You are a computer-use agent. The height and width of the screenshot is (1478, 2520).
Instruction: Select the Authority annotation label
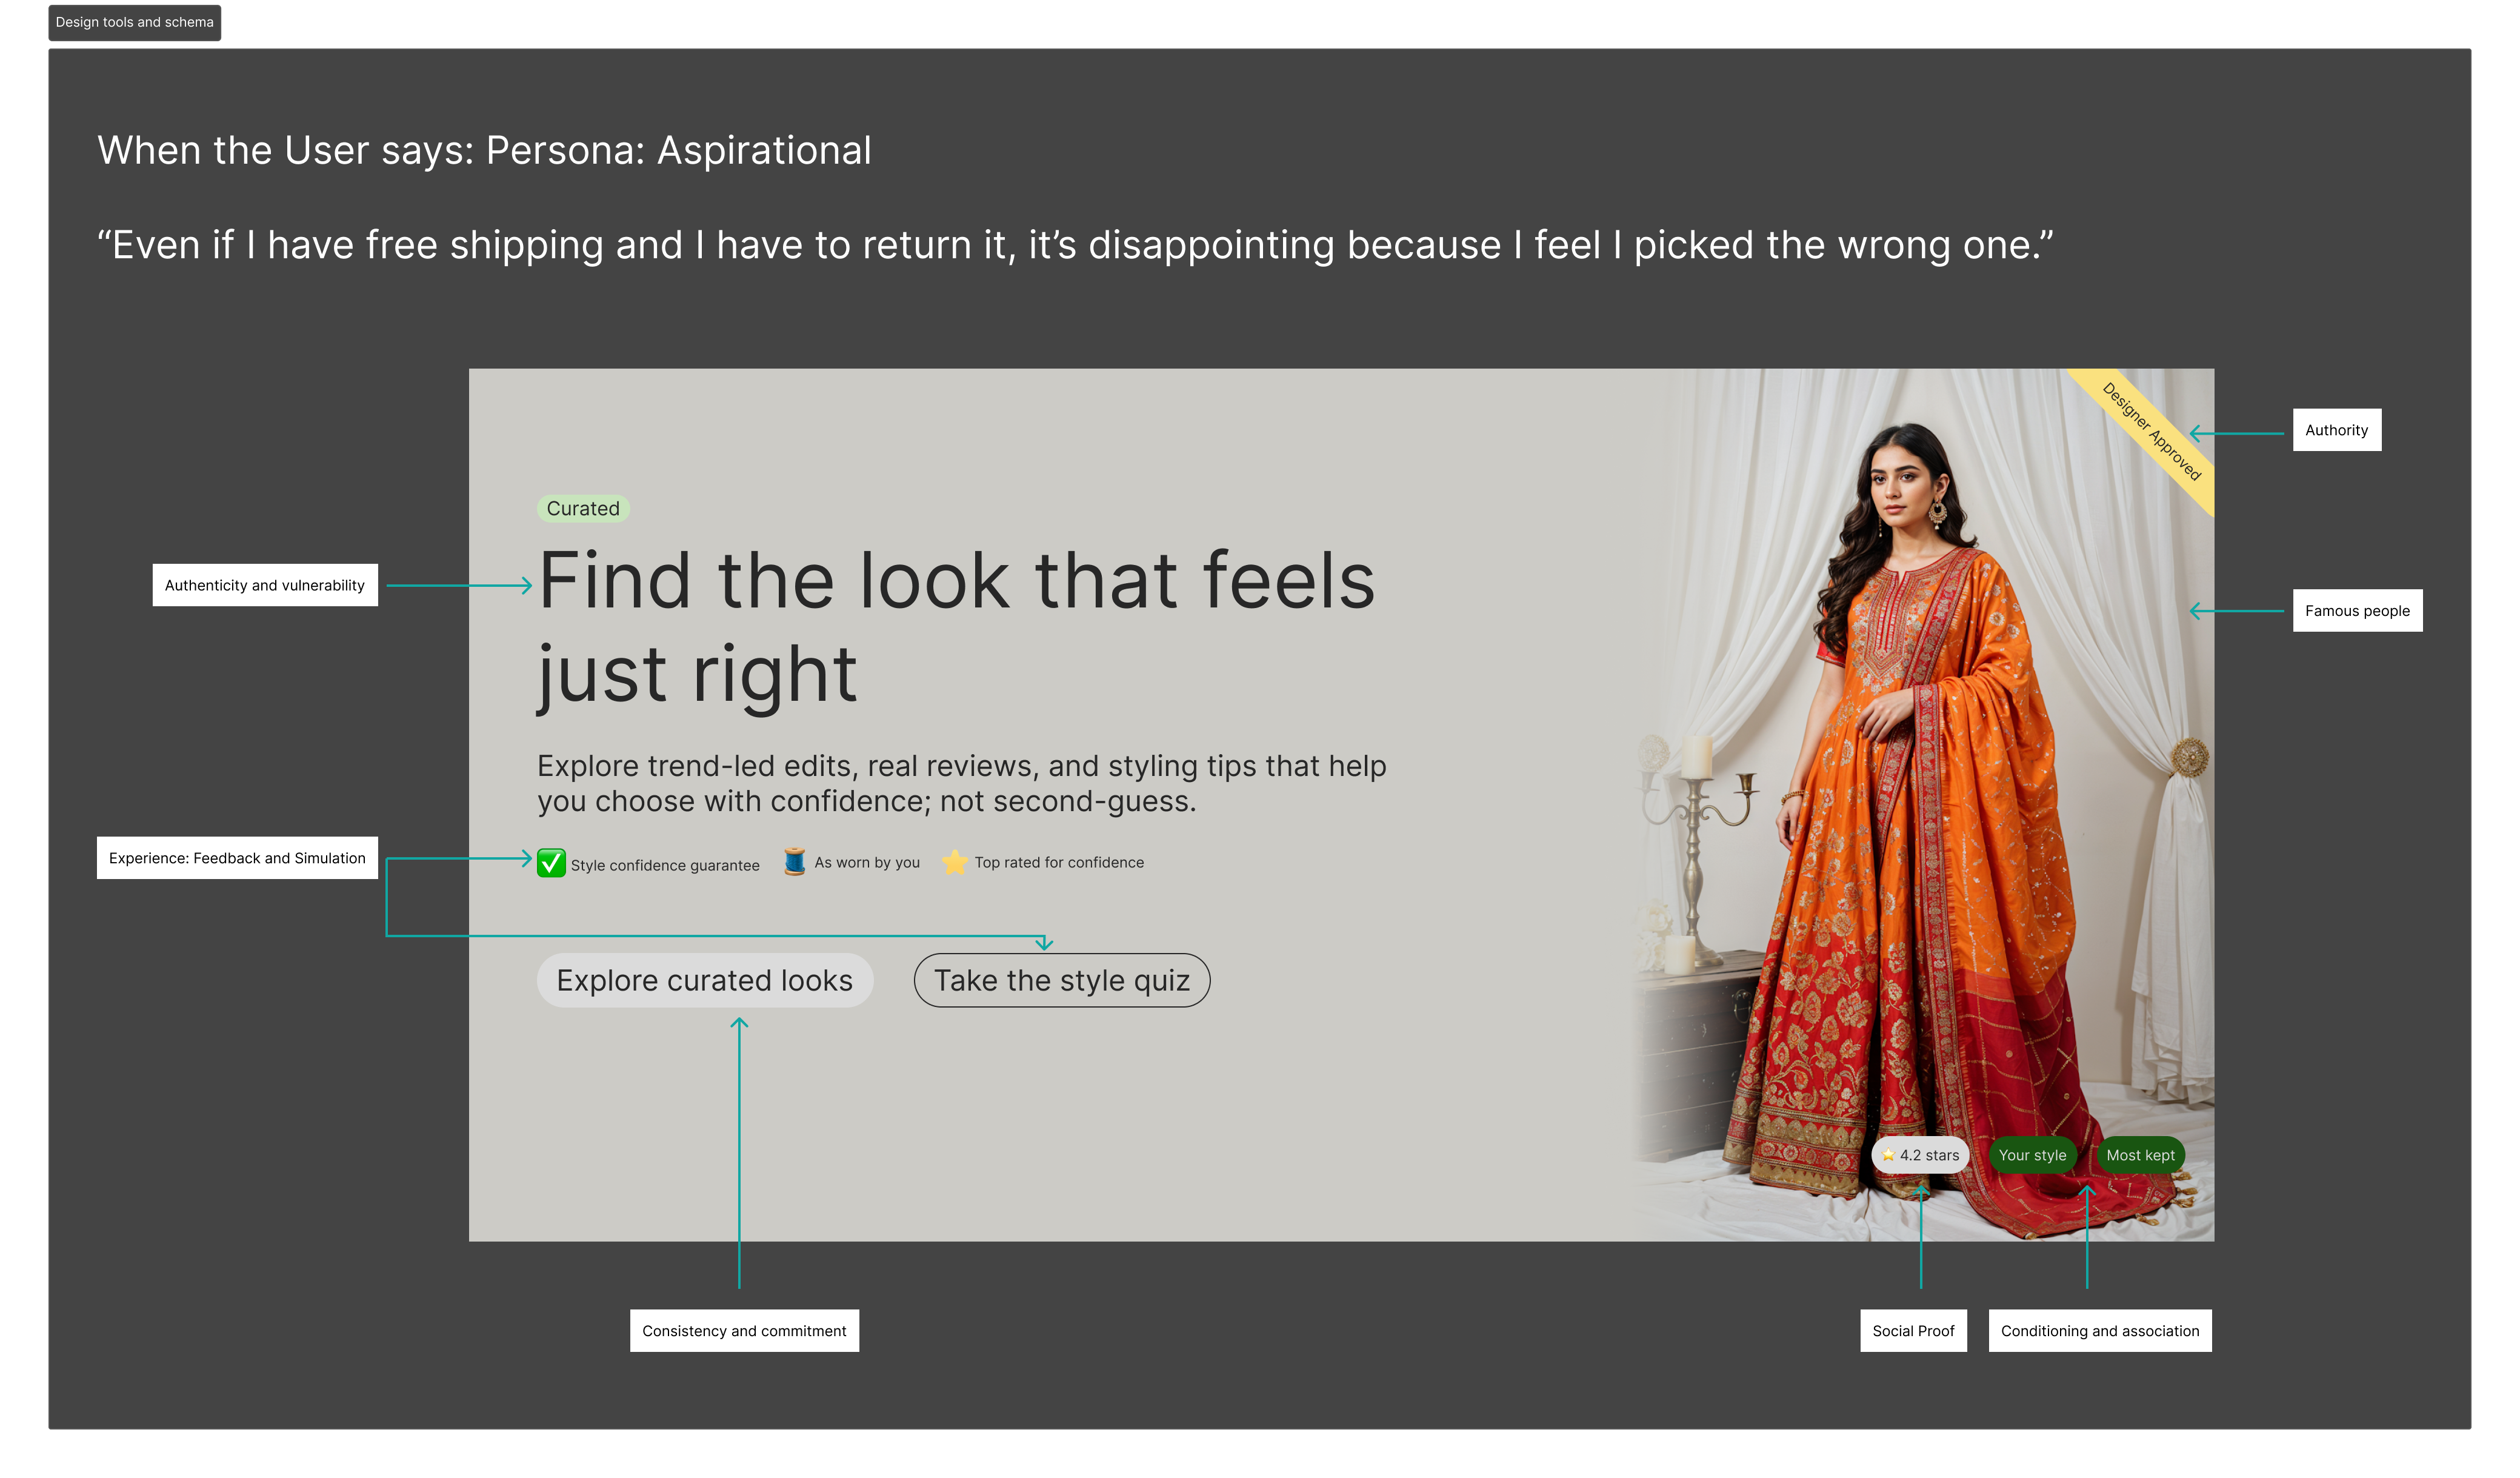pos(2336,430)
